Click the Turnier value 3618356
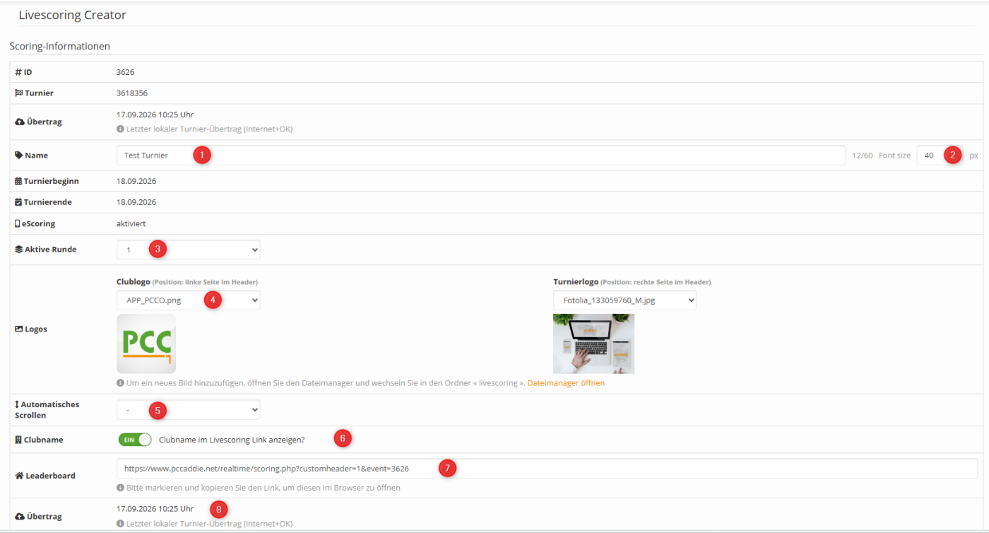Screen dimensions: 989x533 point(132,93)
